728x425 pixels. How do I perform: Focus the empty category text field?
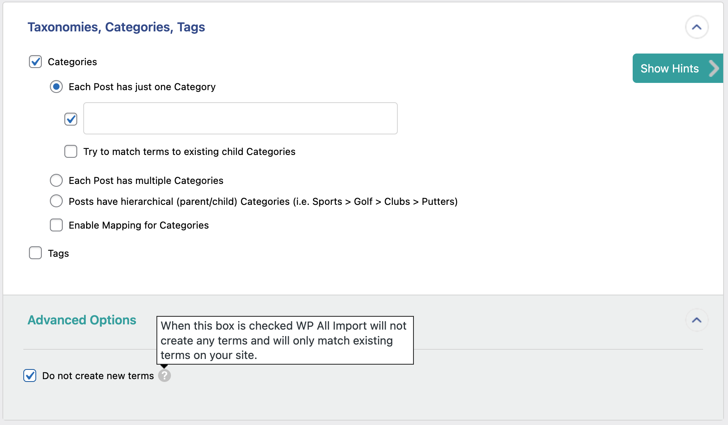pos(240,118)
